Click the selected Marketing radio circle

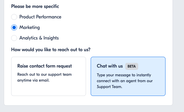14,27
